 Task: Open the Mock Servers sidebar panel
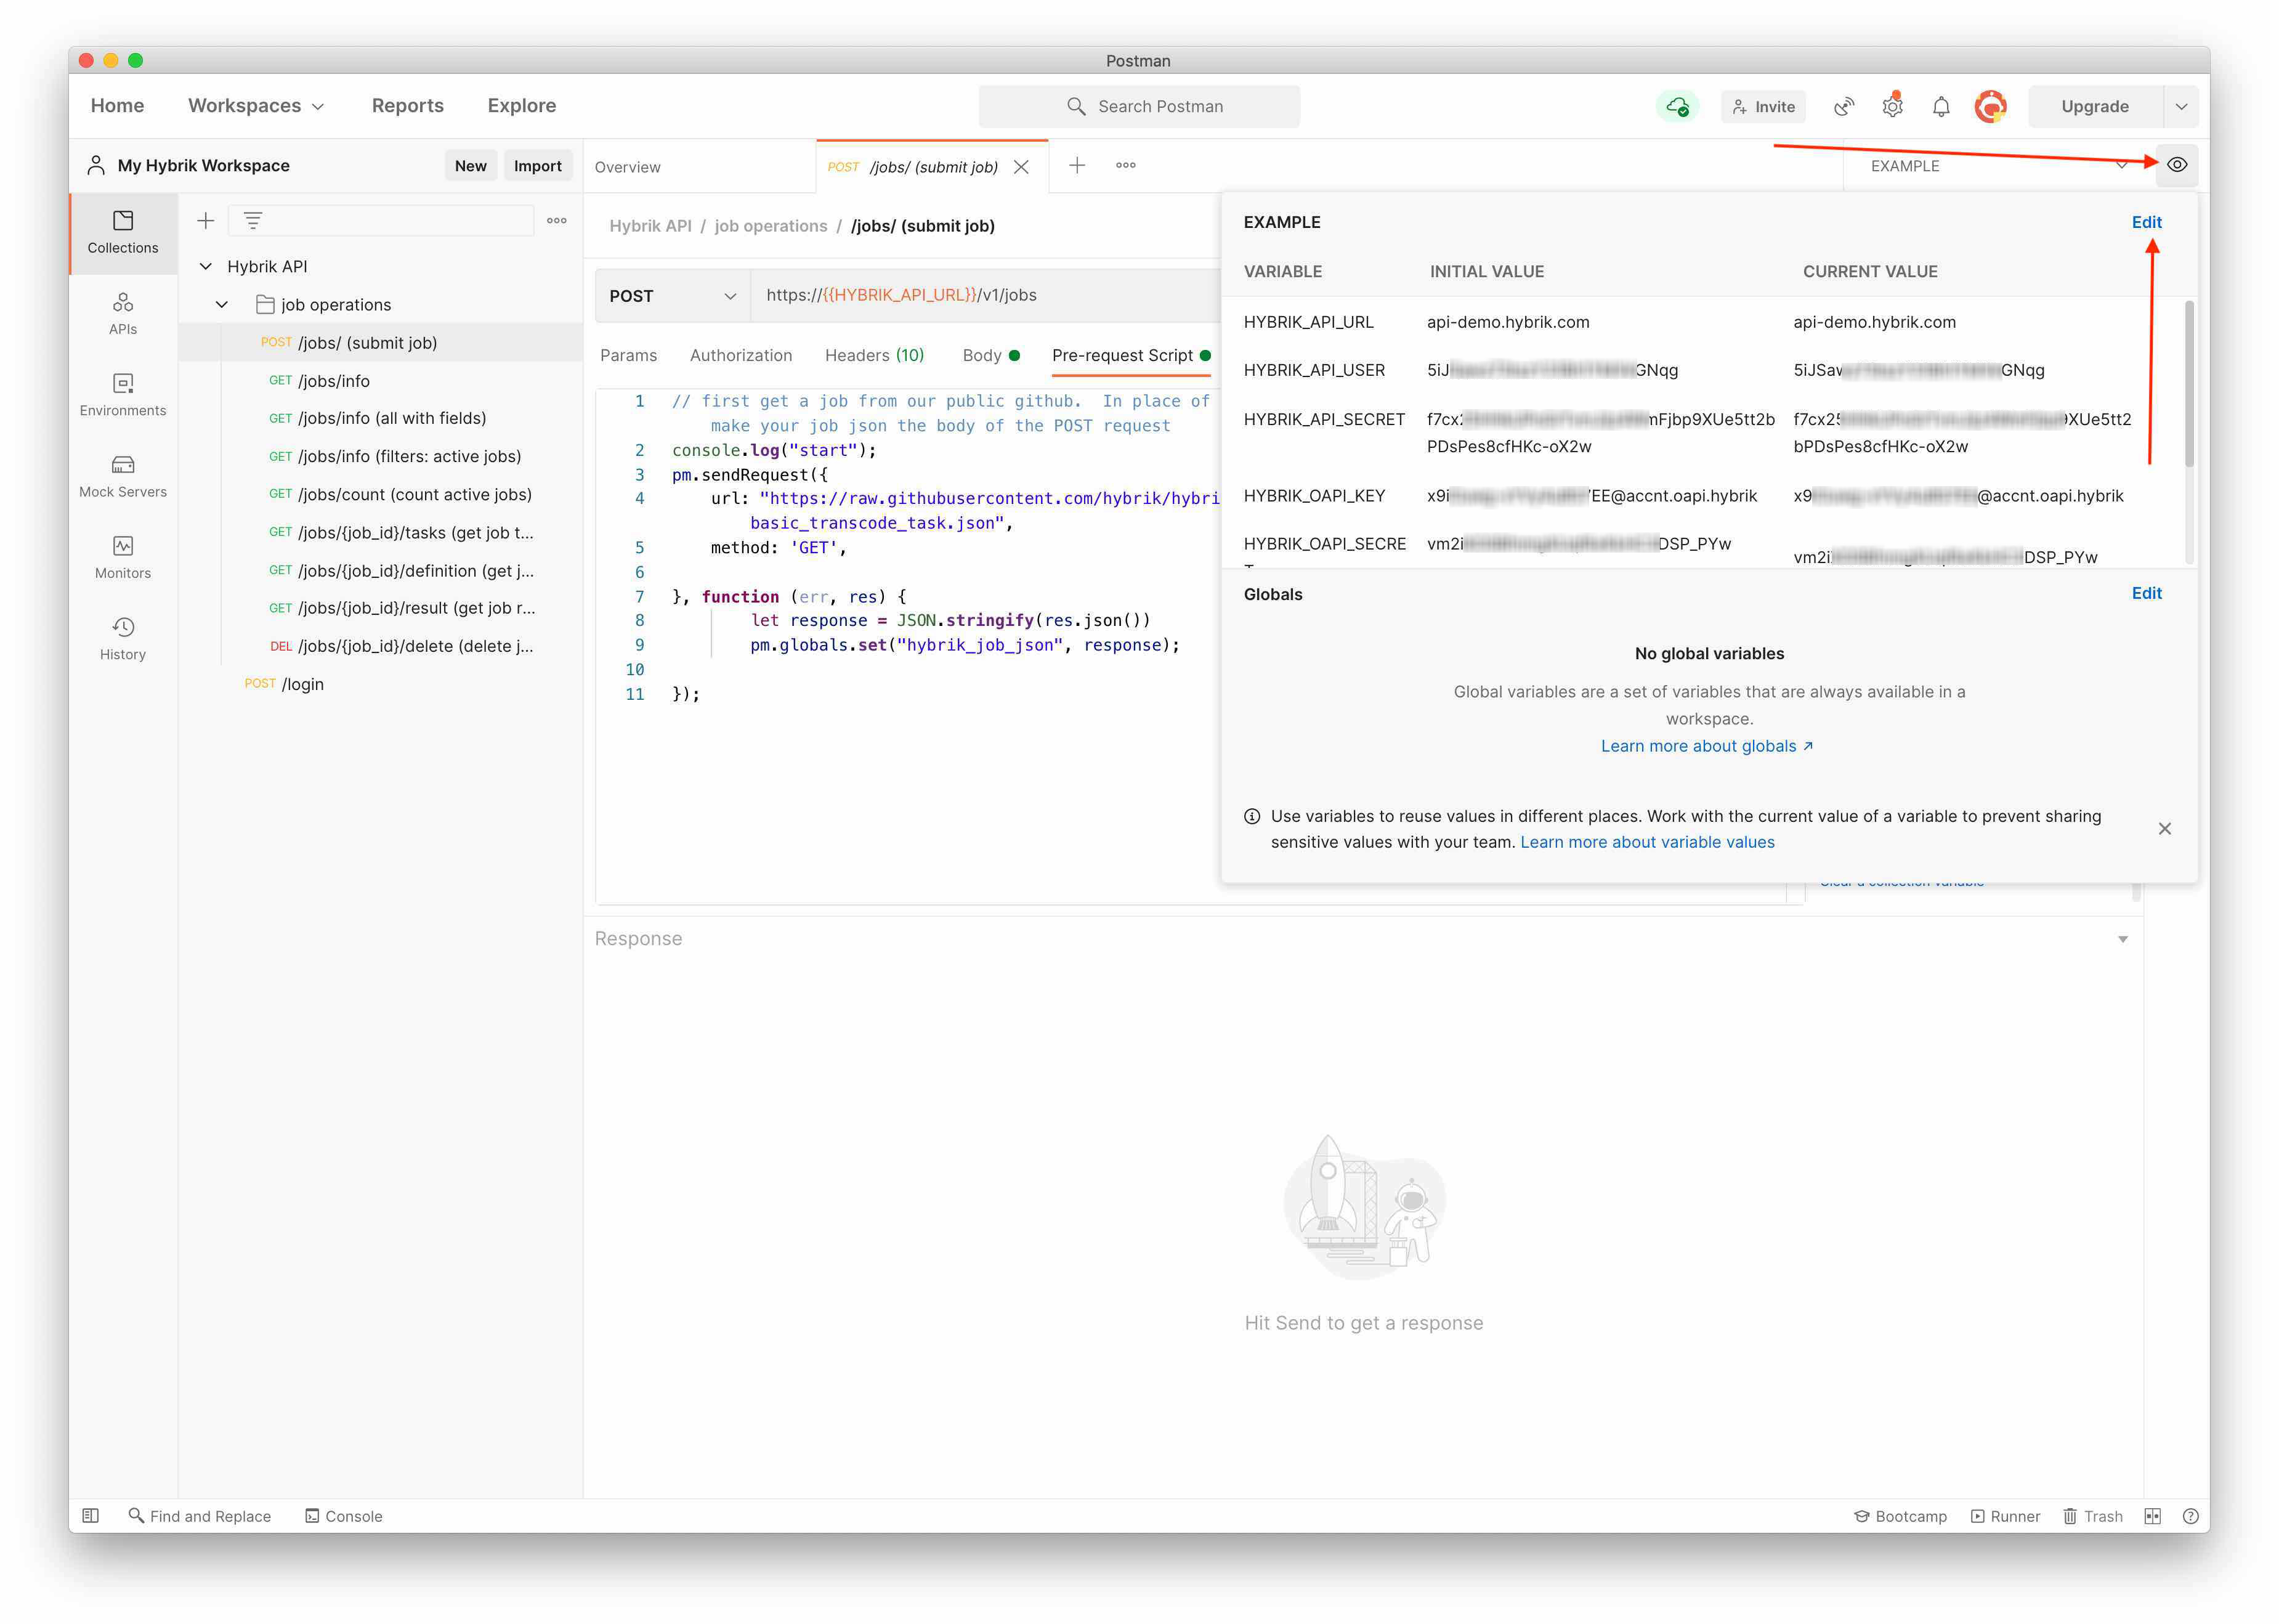tap(122, 476)
